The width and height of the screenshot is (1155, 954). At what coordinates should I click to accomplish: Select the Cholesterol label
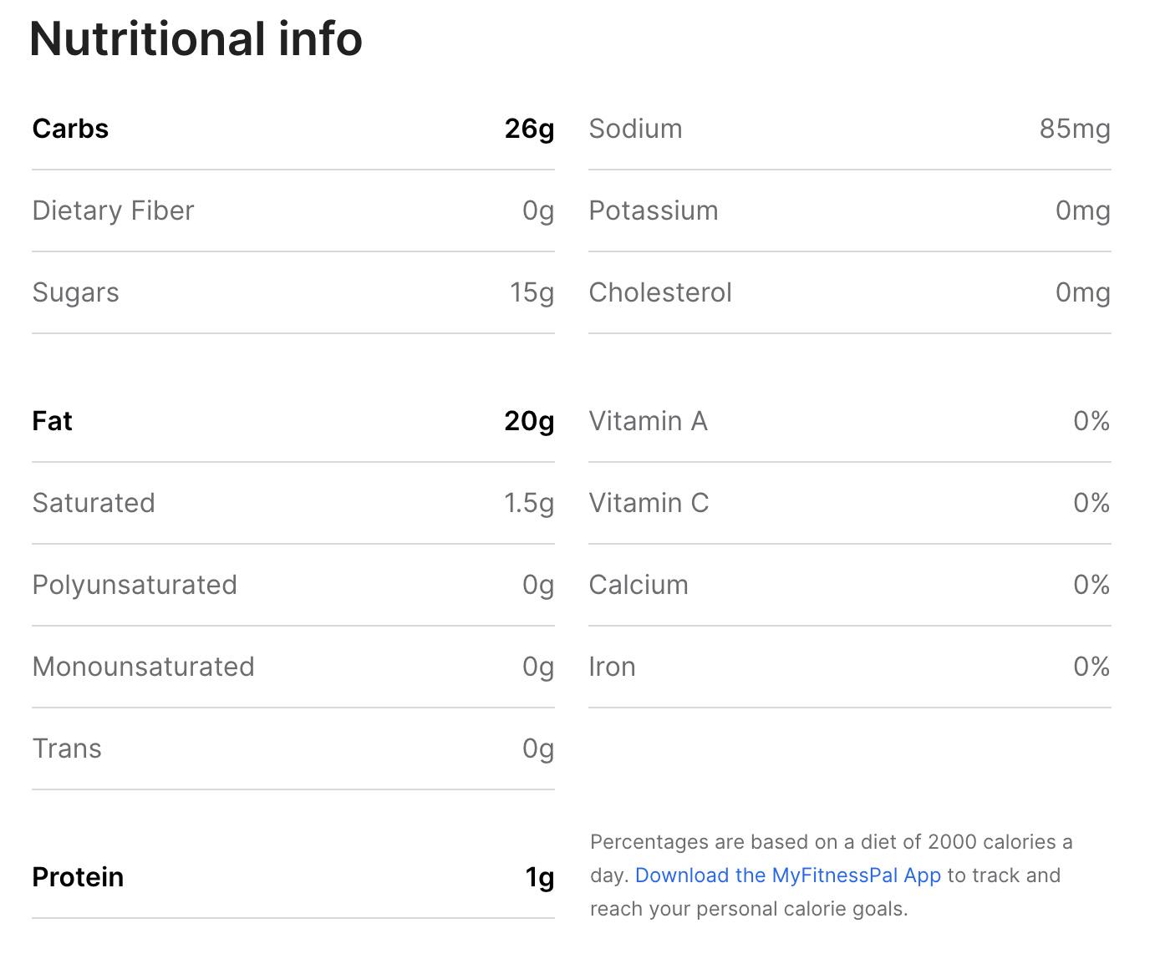(x=660, y=292)
